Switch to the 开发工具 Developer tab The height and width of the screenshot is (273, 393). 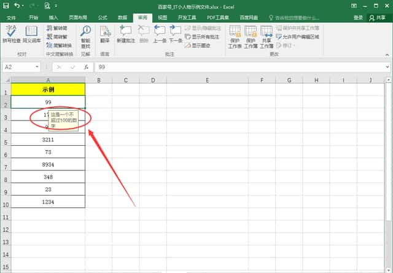187,18
